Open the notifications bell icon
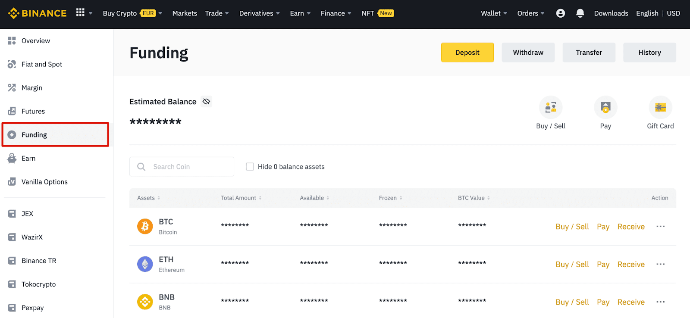 580,13
